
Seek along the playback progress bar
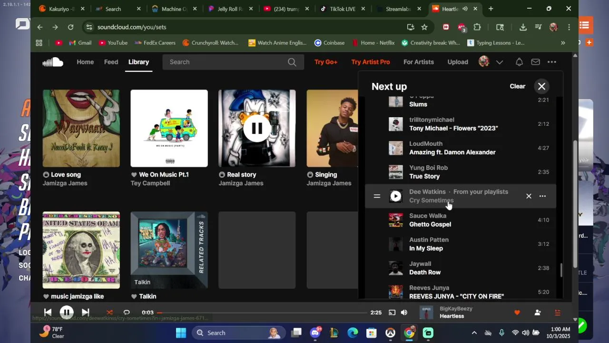tap(263, 313)
